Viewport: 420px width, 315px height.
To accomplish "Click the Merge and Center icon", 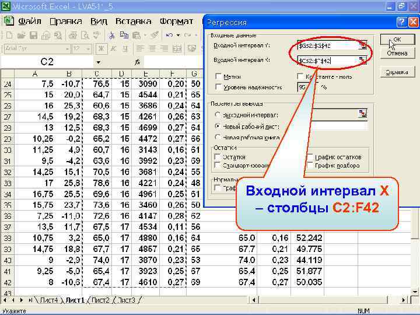I will pyautogui.click(x=177, y=49).
